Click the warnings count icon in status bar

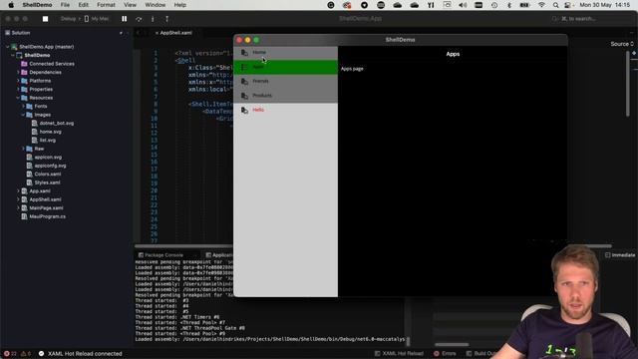click(25, 354)
